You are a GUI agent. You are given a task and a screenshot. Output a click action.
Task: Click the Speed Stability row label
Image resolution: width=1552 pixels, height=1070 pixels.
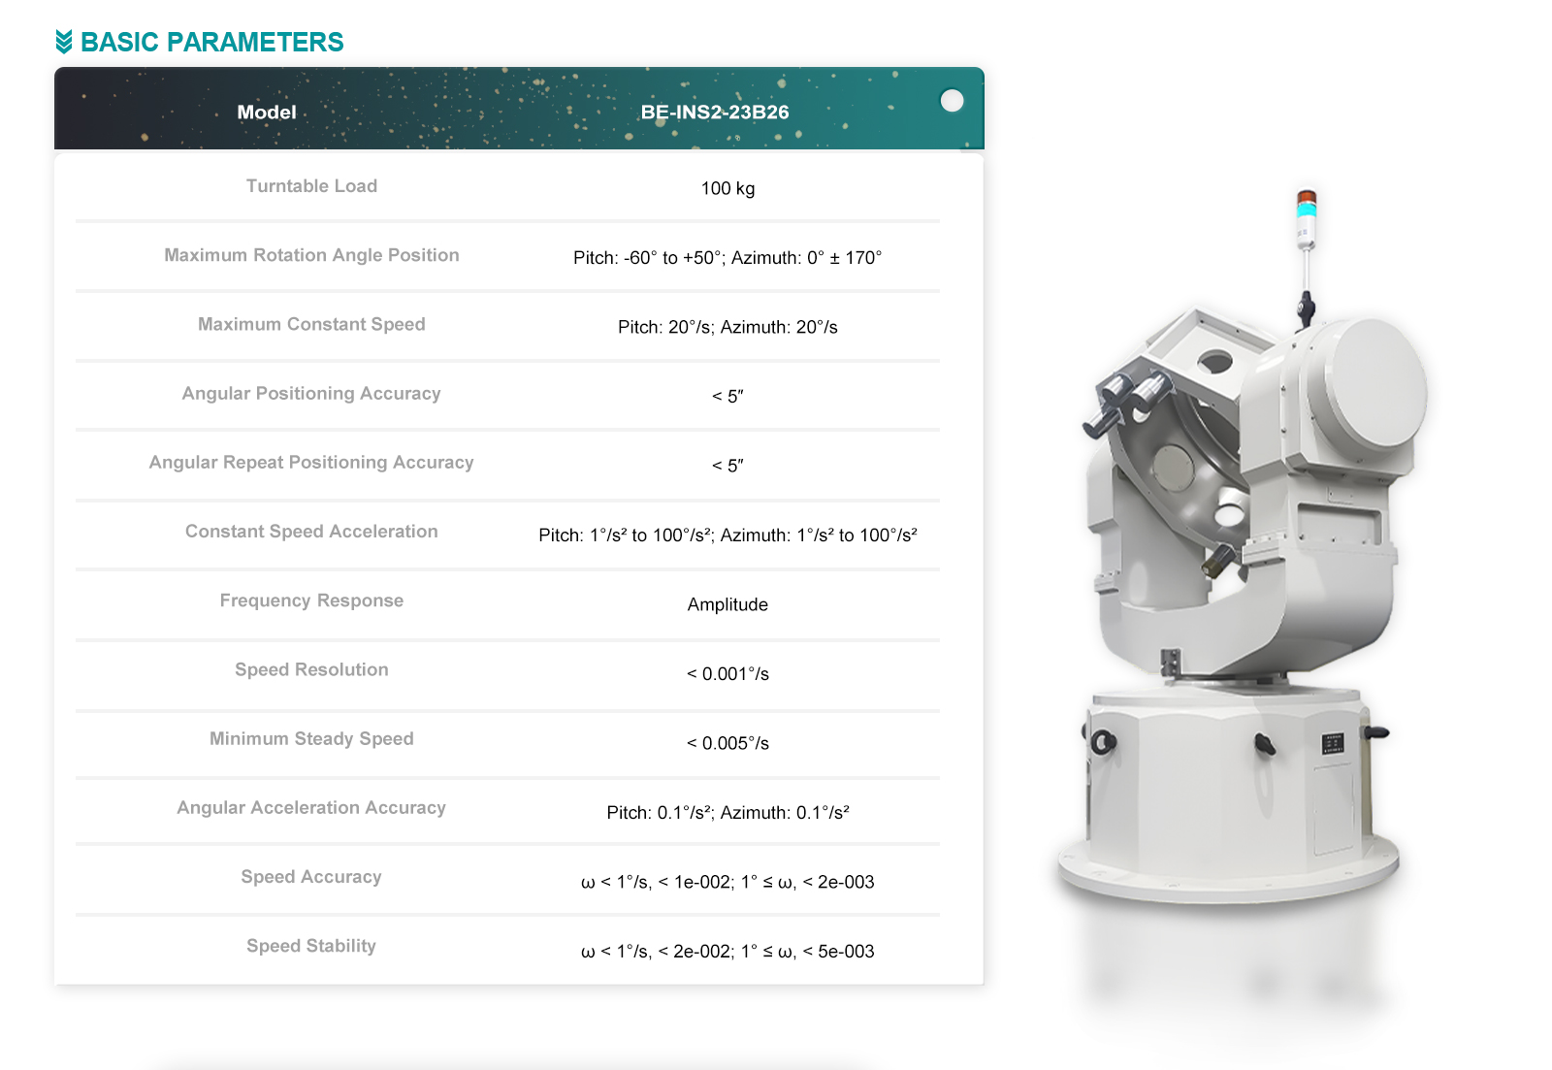(x=311, y=946)
